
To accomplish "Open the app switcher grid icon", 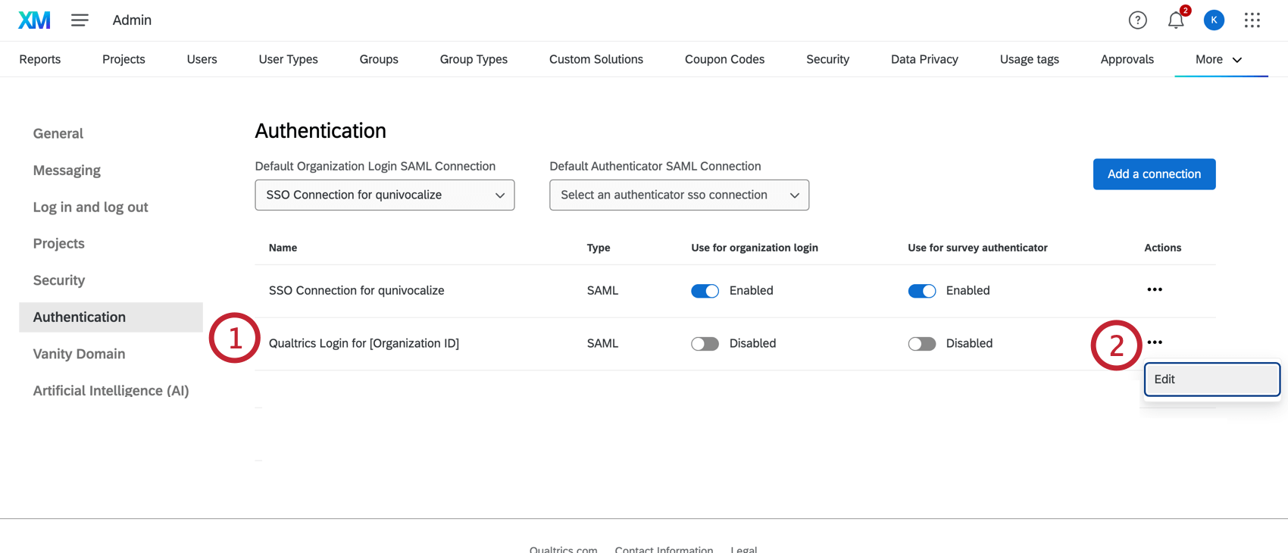I will coord(1252,20).
